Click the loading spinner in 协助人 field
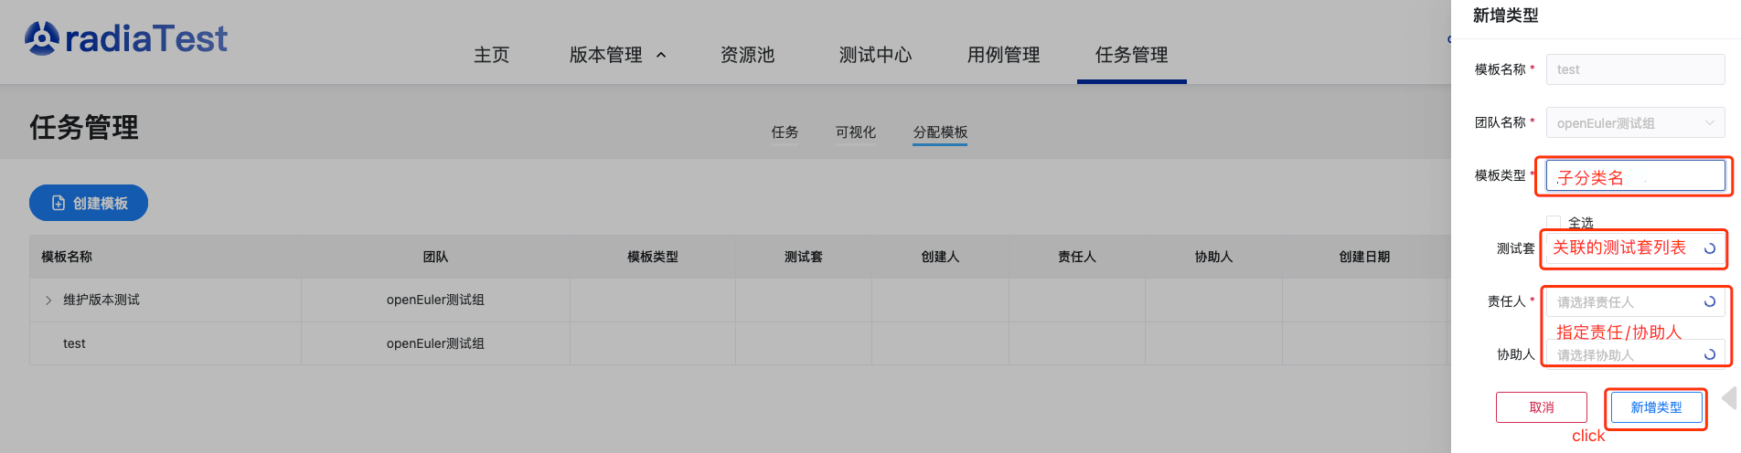The height and width of the screenshot is (453, 1741). click(x=1709, y=354)
